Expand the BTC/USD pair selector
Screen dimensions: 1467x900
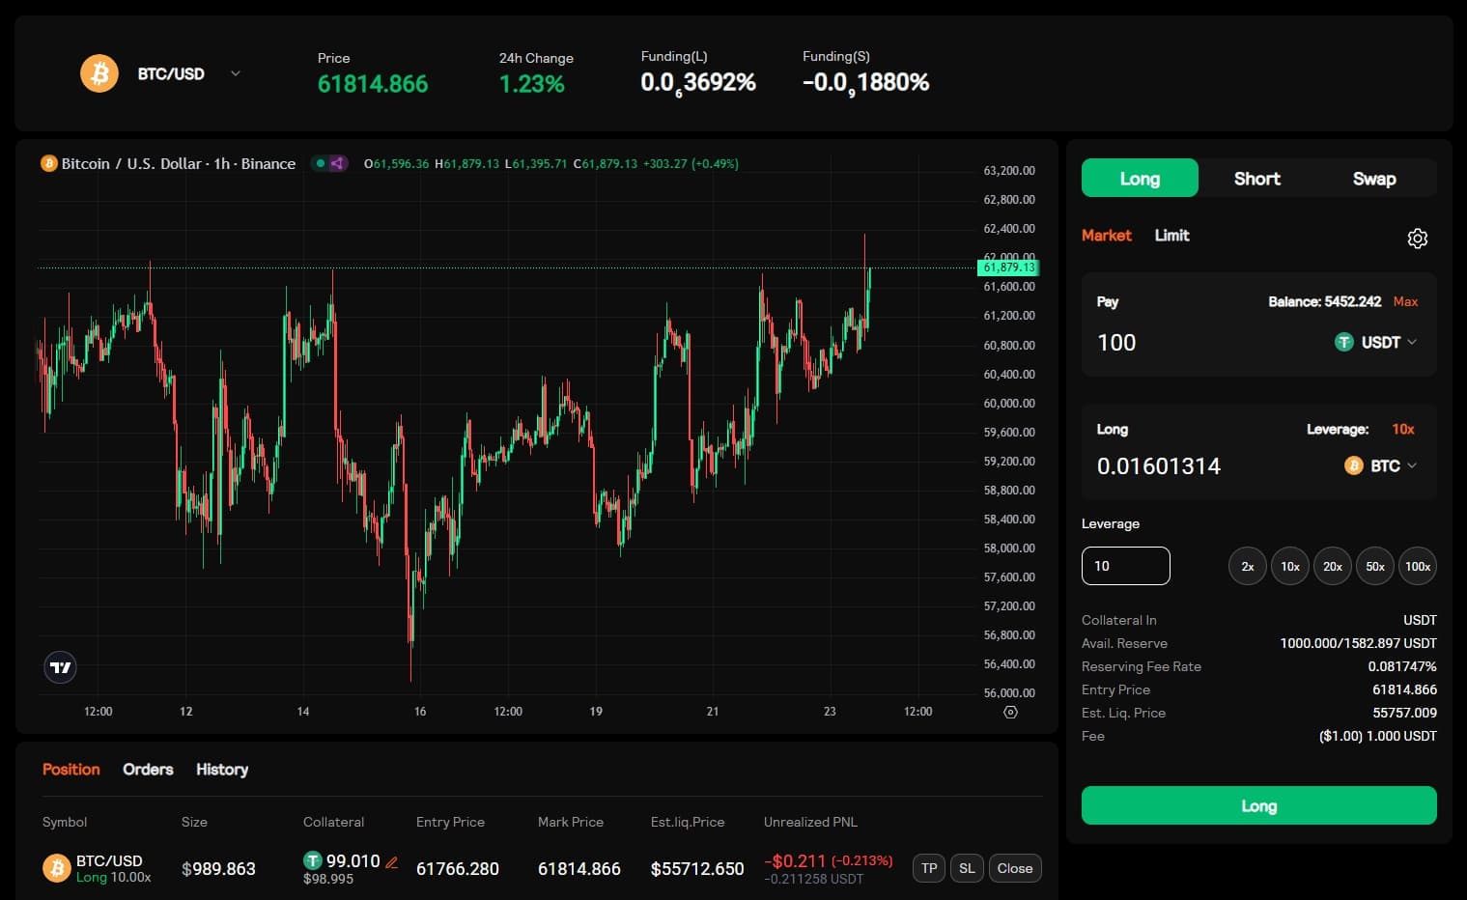click(x=235, y=73)
